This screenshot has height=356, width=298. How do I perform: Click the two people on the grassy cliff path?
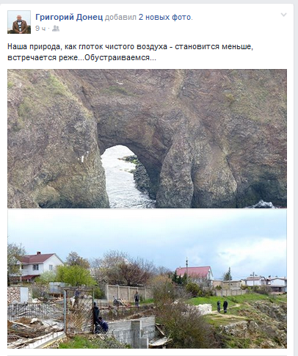coord(222,306)
